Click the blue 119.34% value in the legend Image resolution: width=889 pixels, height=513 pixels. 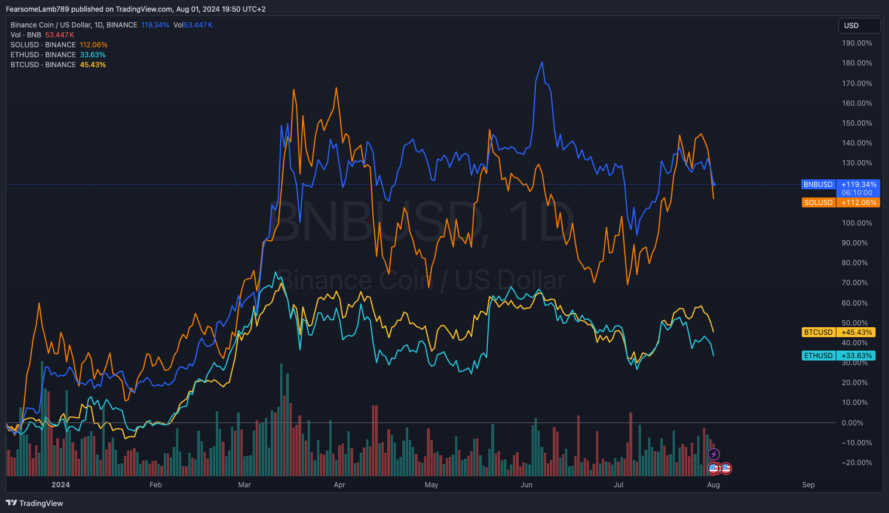pyautogui.click(x=155, y=25)
